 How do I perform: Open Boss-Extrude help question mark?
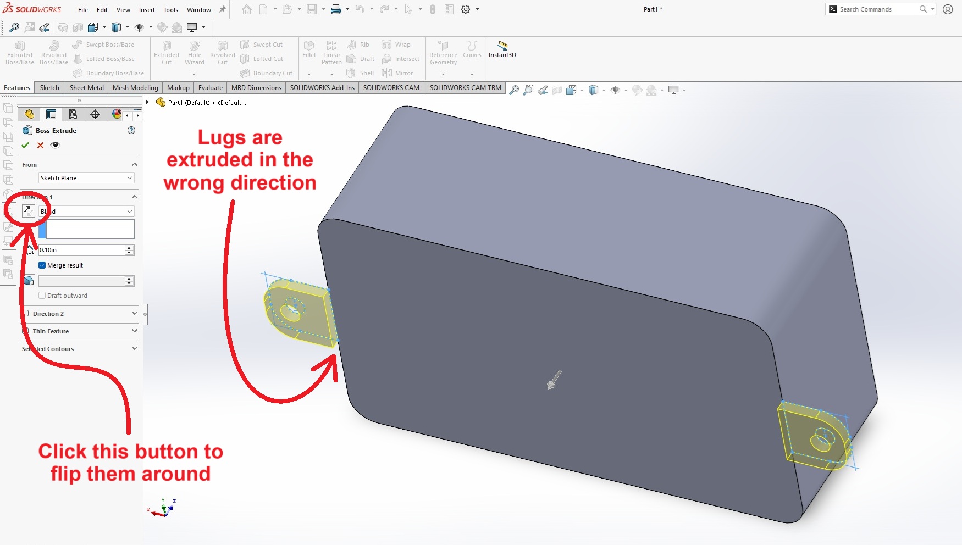pyautogui.click(x=131, y=130)
